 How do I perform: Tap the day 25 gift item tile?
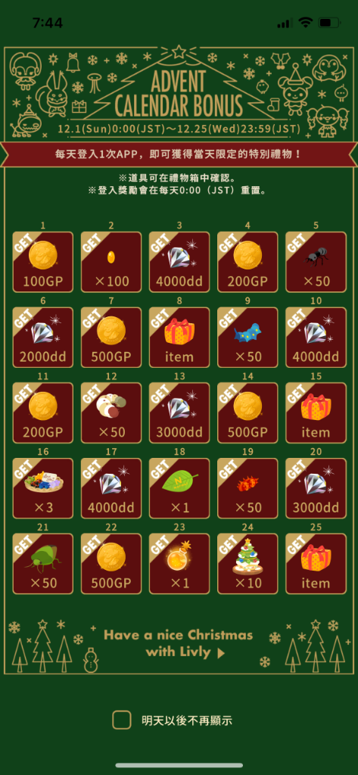point(316,563)
